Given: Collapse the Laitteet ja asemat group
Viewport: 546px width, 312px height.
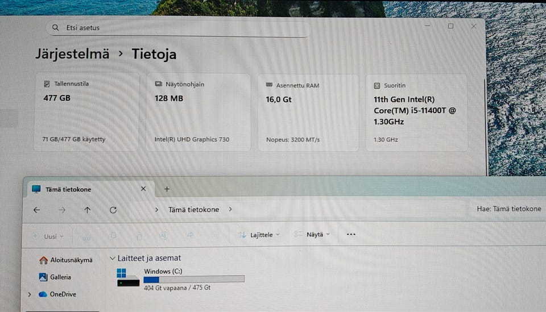Looking at the screenshot, I should point(113,258).
